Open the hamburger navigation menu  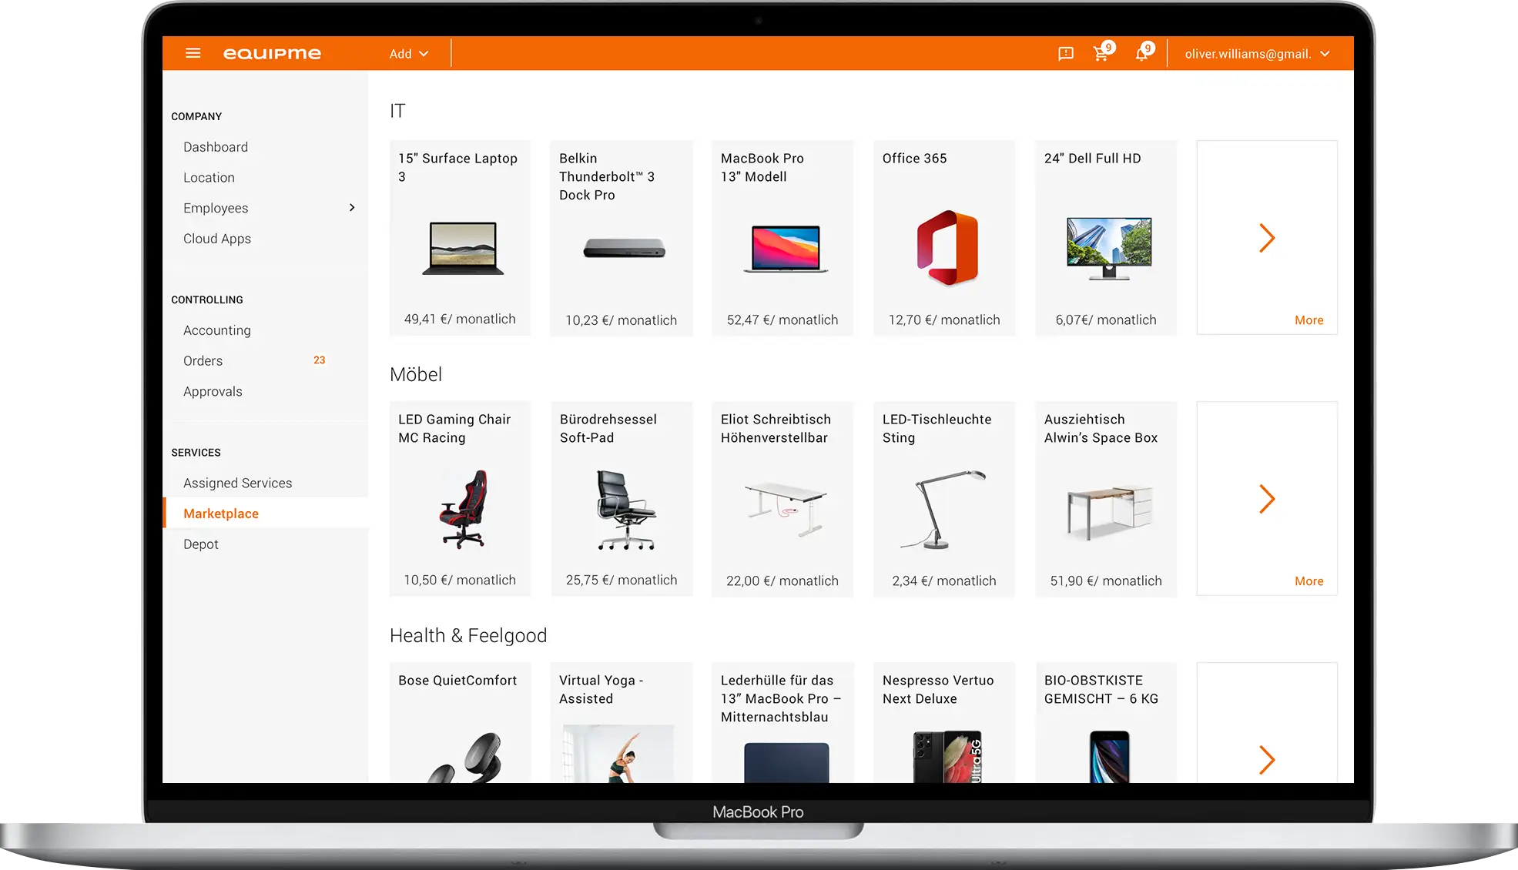click(193, 53)
